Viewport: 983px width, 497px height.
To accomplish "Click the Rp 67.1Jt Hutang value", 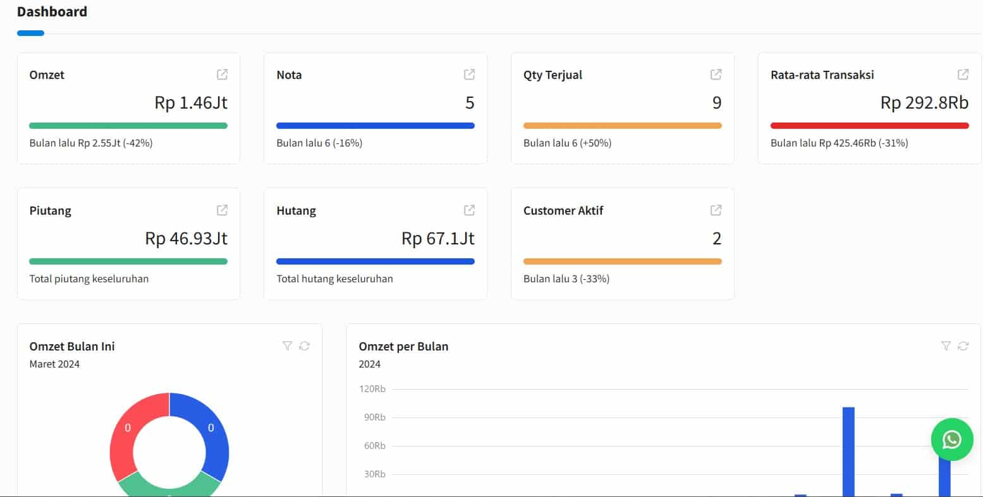I will click(x=437, y=239).
